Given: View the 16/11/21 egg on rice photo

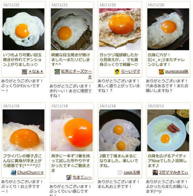Looking at the screenshot, I should (x=72, y=29).
